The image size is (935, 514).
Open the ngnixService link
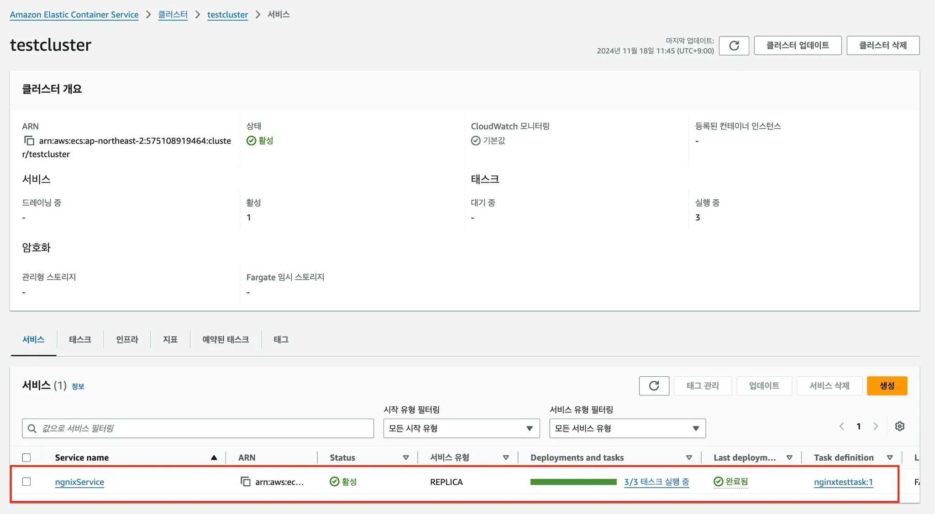pos(79,482)
